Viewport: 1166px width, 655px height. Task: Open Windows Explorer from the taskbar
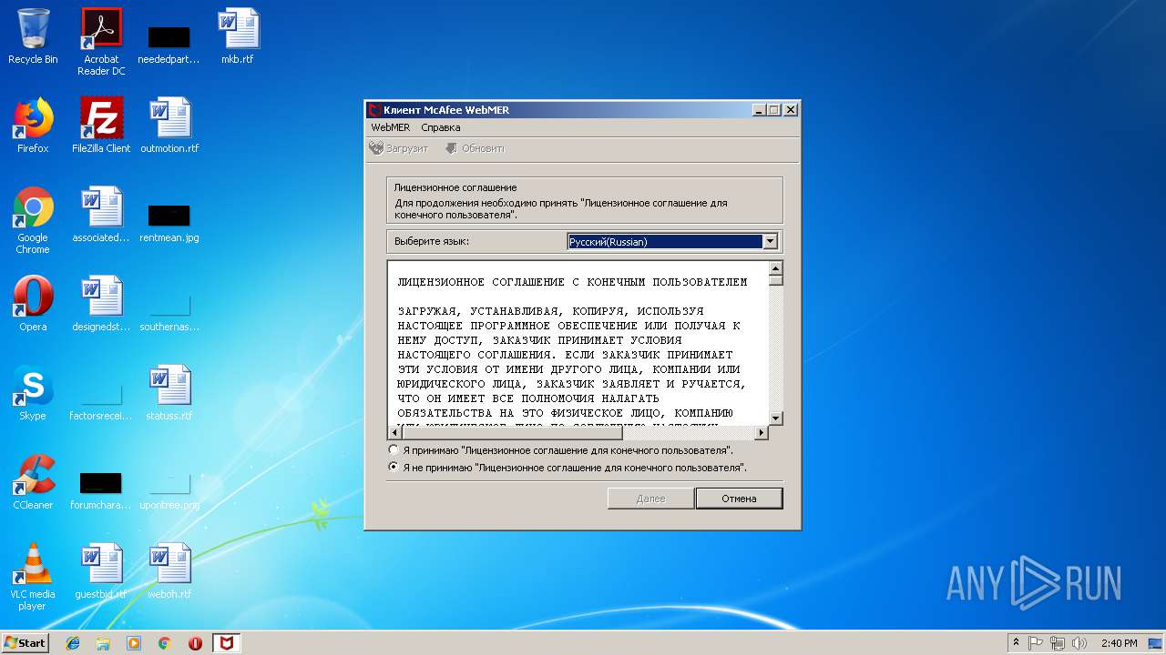tap(103, 643)
